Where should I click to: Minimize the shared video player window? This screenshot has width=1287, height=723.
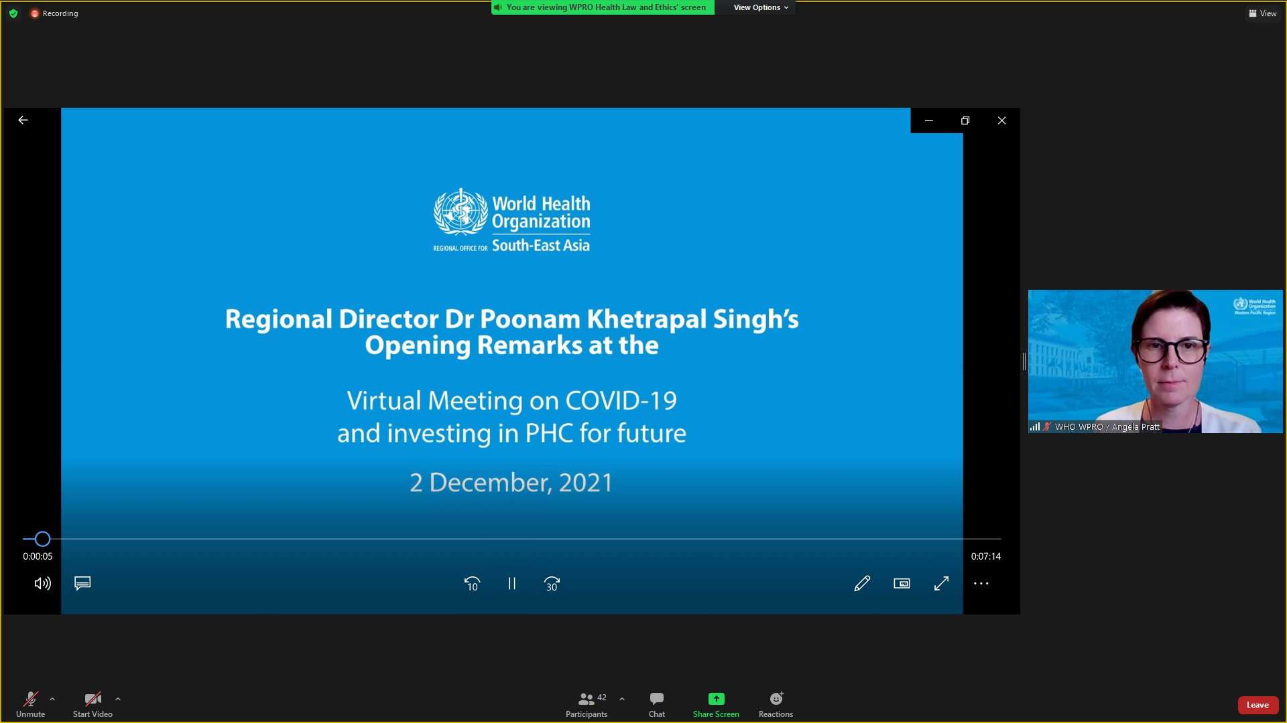(x=929, y=120)
